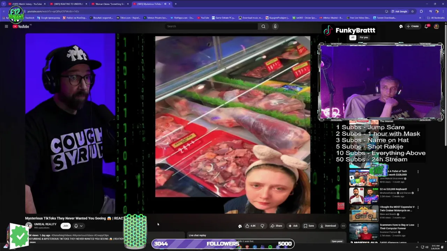Open Spotify from the Windows taskbar
This screenshot has height=251, width=447.
coord(270,247)
